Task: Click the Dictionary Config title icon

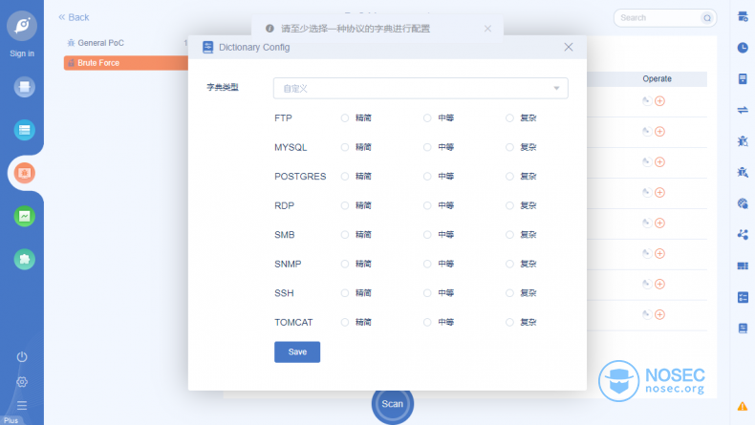Action: coord(207,47)
